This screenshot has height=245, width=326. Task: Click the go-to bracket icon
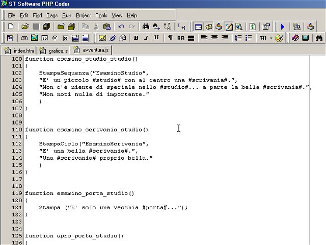[181, 27]
